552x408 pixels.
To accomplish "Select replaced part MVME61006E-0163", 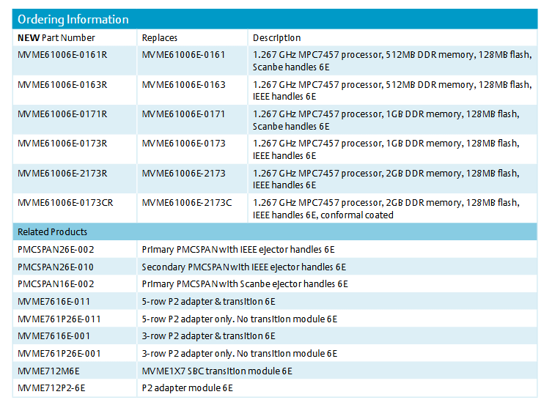I will coord(183,85).
